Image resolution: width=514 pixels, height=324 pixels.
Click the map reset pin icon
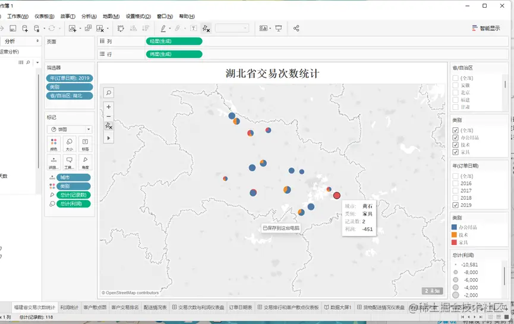pyautogui.click(x=109, y=125)
